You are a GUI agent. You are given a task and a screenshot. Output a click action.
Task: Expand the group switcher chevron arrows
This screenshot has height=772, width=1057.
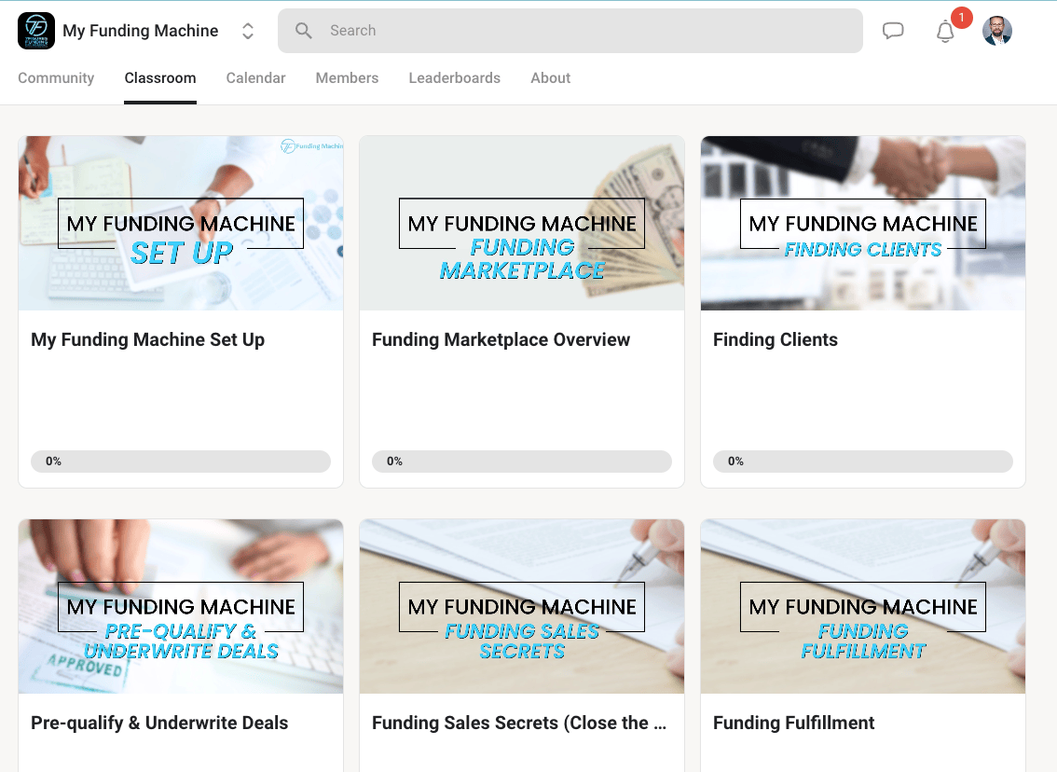(x=247, y=31)
